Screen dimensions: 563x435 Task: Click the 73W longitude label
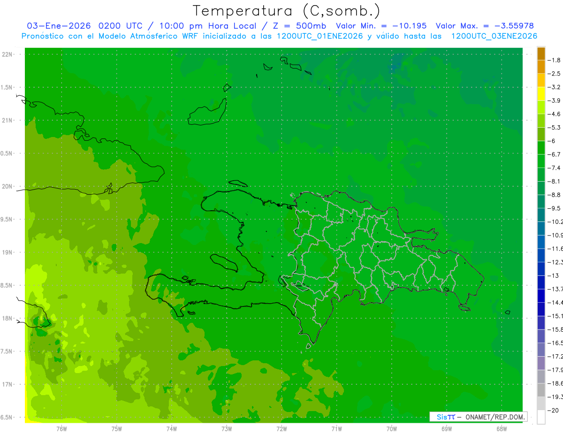pyautogui.click(x=227, y=429)
